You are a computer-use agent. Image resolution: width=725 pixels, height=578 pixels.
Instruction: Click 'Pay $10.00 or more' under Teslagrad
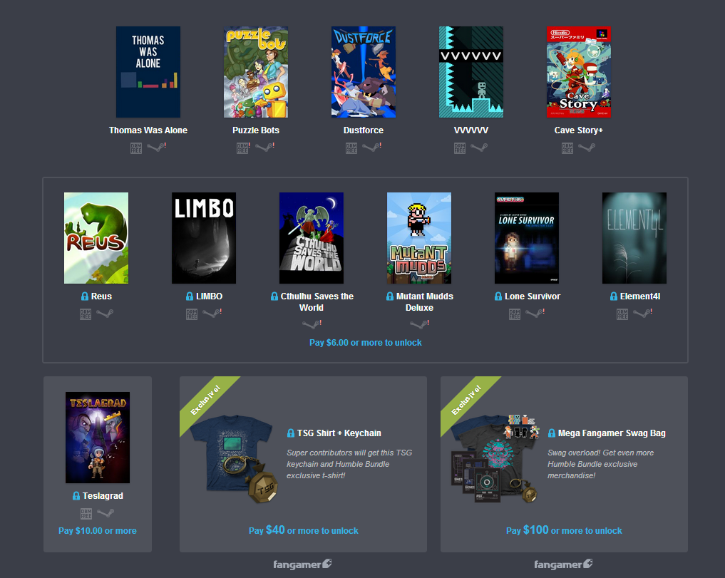tap(98, 531)
